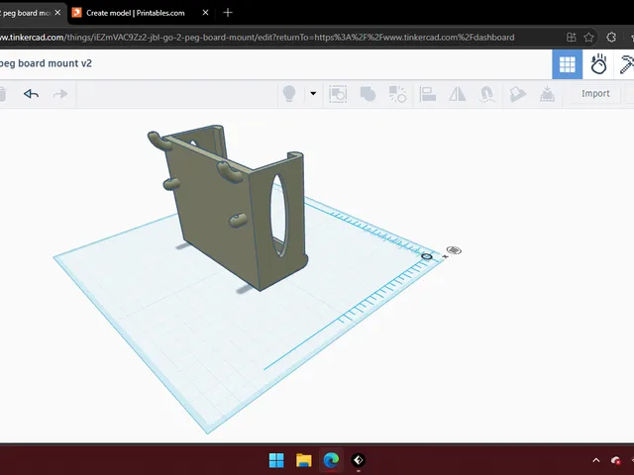
Task: Redo with the forward arrow icon
Action: pyautogui.click(x=60, y=94)
